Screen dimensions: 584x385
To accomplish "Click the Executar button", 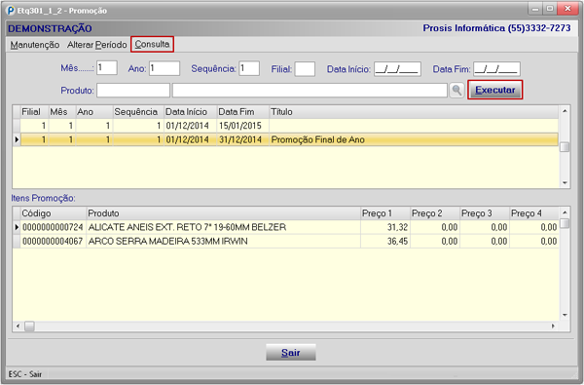I will pyautogui.click(x=495, y=90).
